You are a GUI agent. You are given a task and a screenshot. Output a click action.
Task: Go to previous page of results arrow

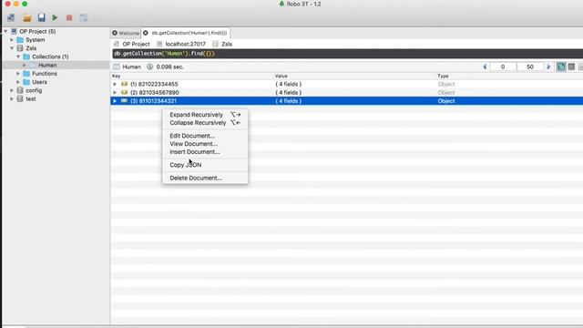tap(485, 67)
